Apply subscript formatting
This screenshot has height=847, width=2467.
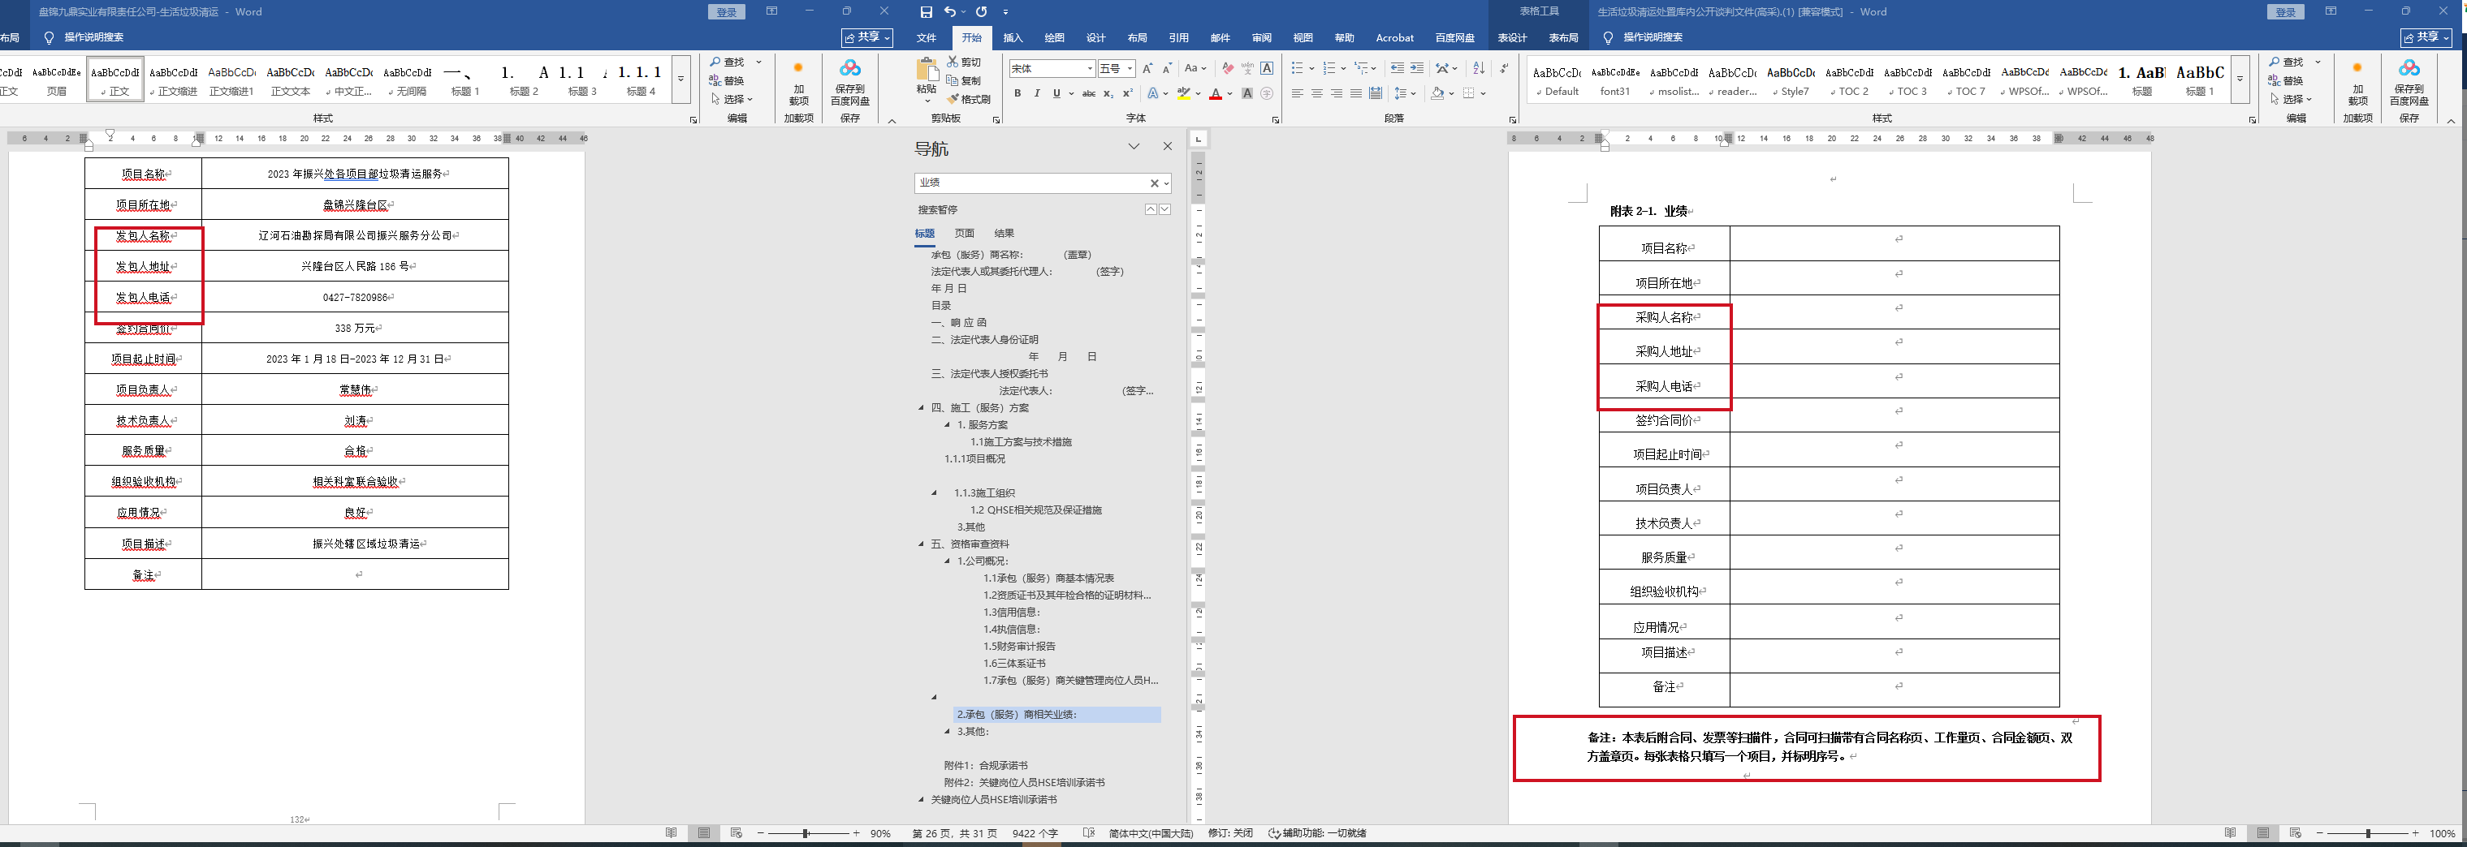click(1108, 94)
